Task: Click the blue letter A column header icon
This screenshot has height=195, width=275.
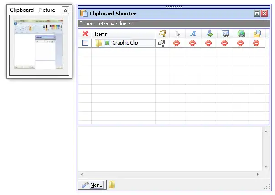Action: coord(193,34)
